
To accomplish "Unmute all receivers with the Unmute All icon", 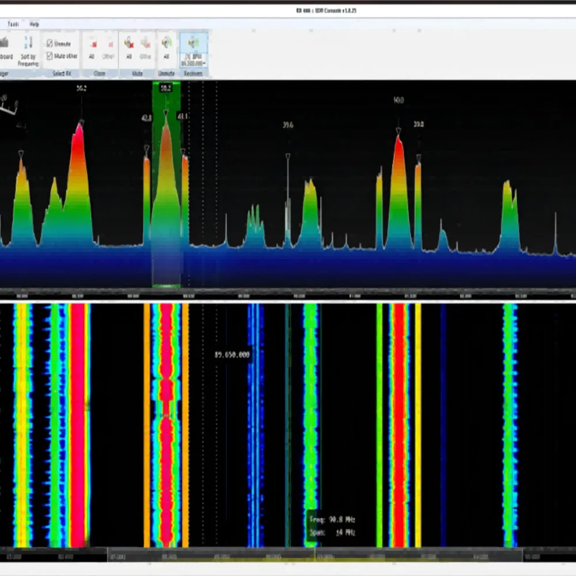I will [166, 44].
